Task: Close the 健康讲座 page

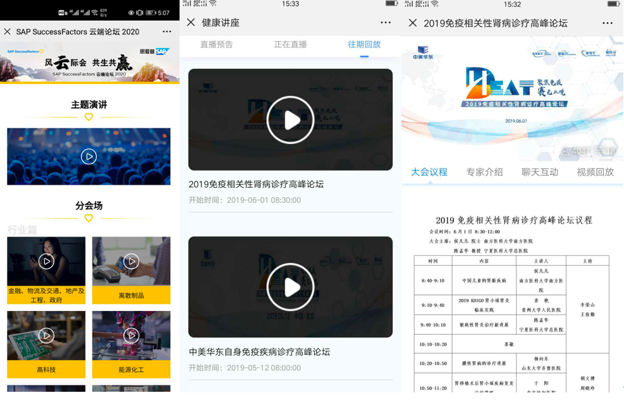Action: pos(191,22)
